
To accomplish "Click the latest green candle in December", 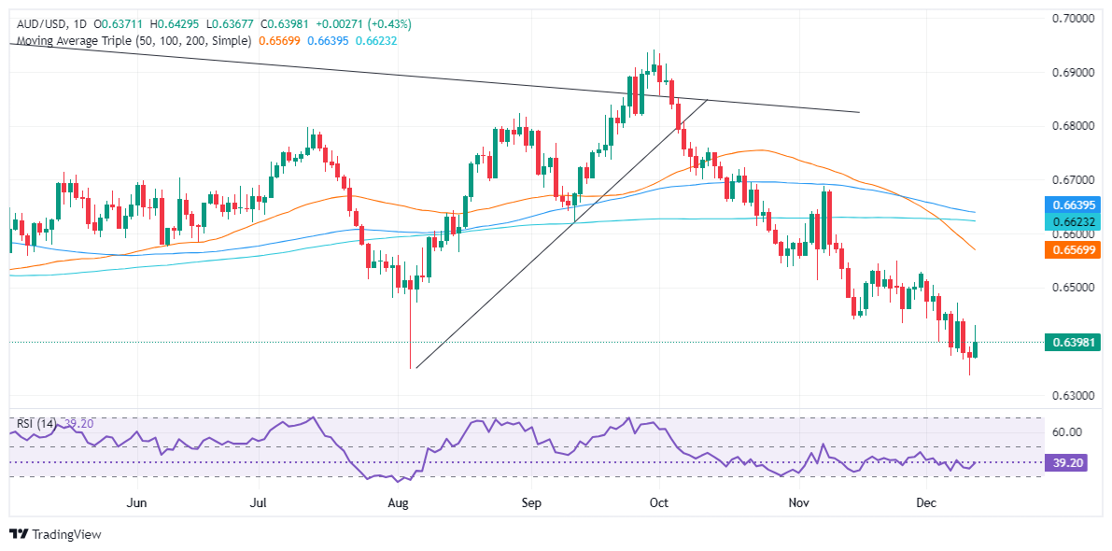I will tap(976, 349).
